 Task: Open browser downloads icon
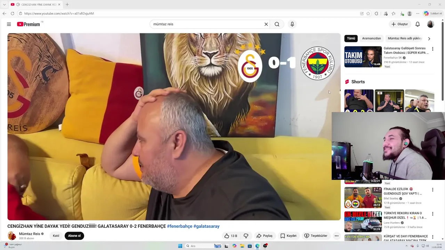pyautogui.click(x=402, y=14)
